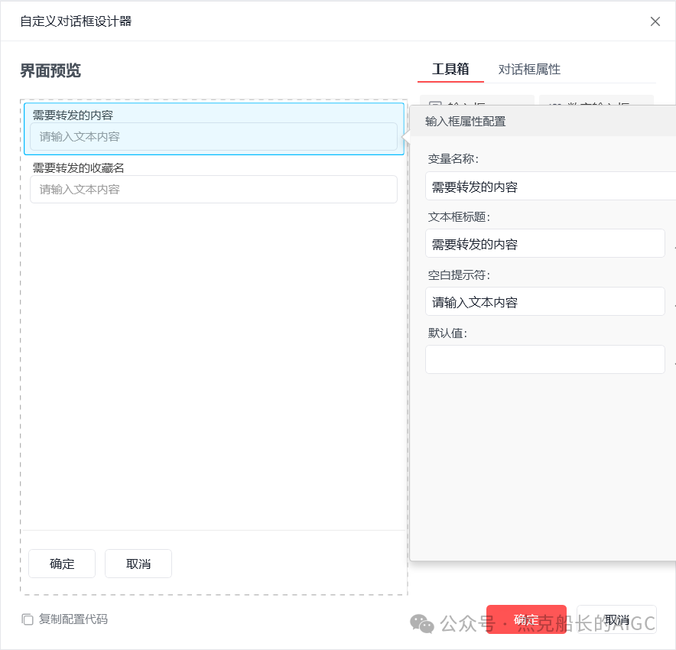Click the copy icon beside 复制配置代码

coord(27,620)
